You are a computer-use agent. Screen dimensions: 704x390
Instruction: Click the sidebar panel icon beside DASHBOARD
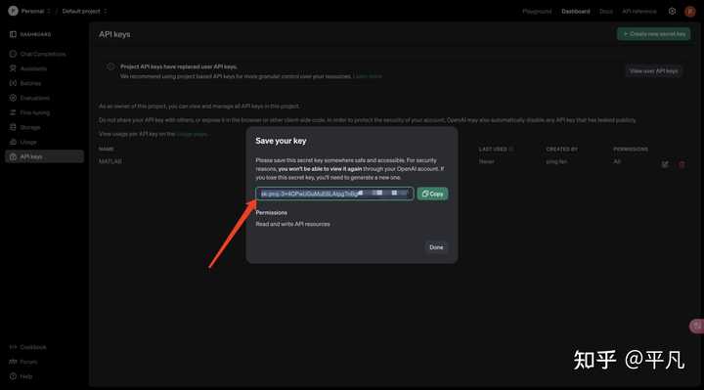click(x=13, y=34)
